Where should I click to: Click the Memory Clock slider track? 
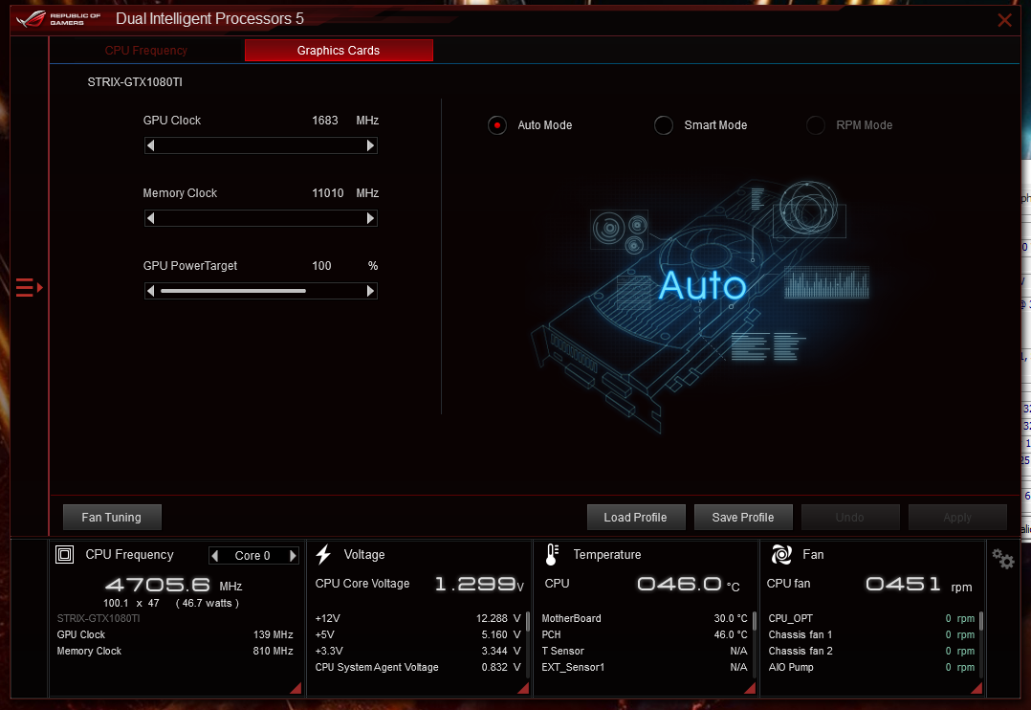(260, 218)
